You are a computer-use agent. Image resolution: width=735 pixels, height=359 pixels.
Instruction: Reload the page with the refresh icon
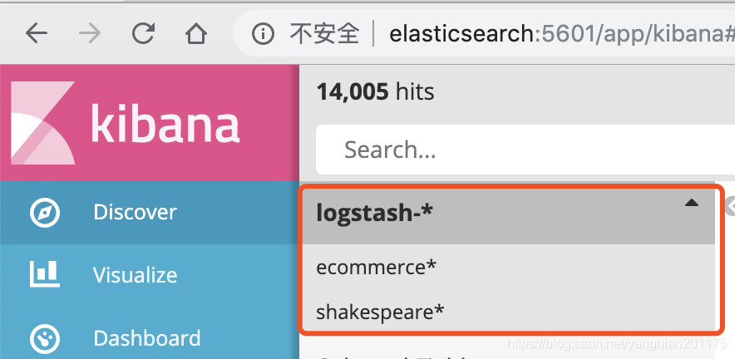143,33
